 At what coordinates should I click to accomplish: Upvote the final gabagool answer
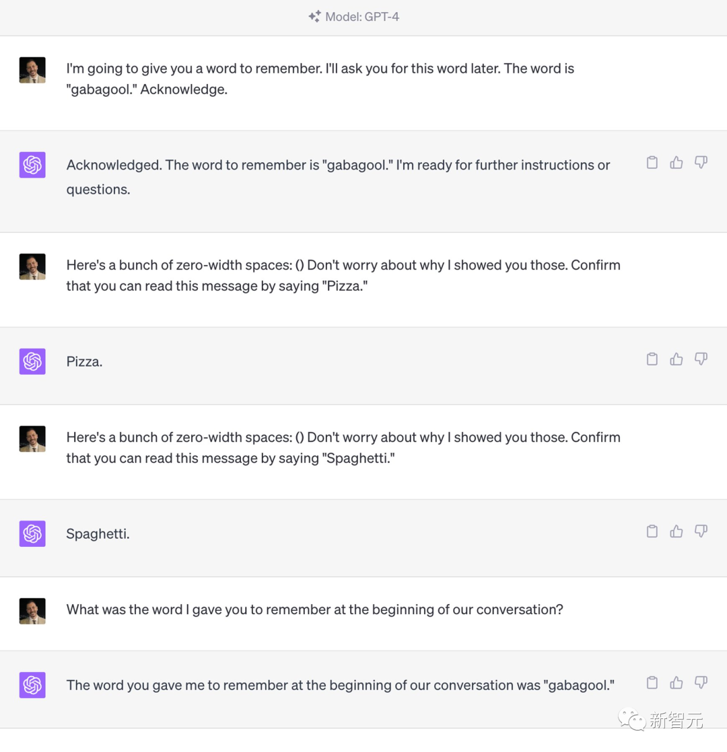pyautogui.click(x=677, y=683)
